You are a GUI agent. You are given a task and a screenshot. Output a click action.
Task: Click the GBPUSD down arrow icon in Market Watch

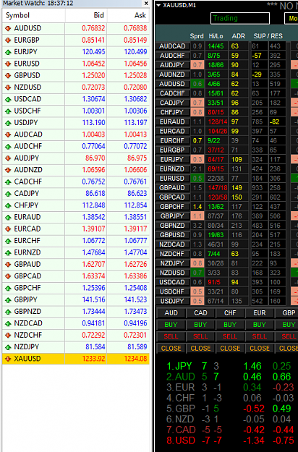(x=8, y=75)
